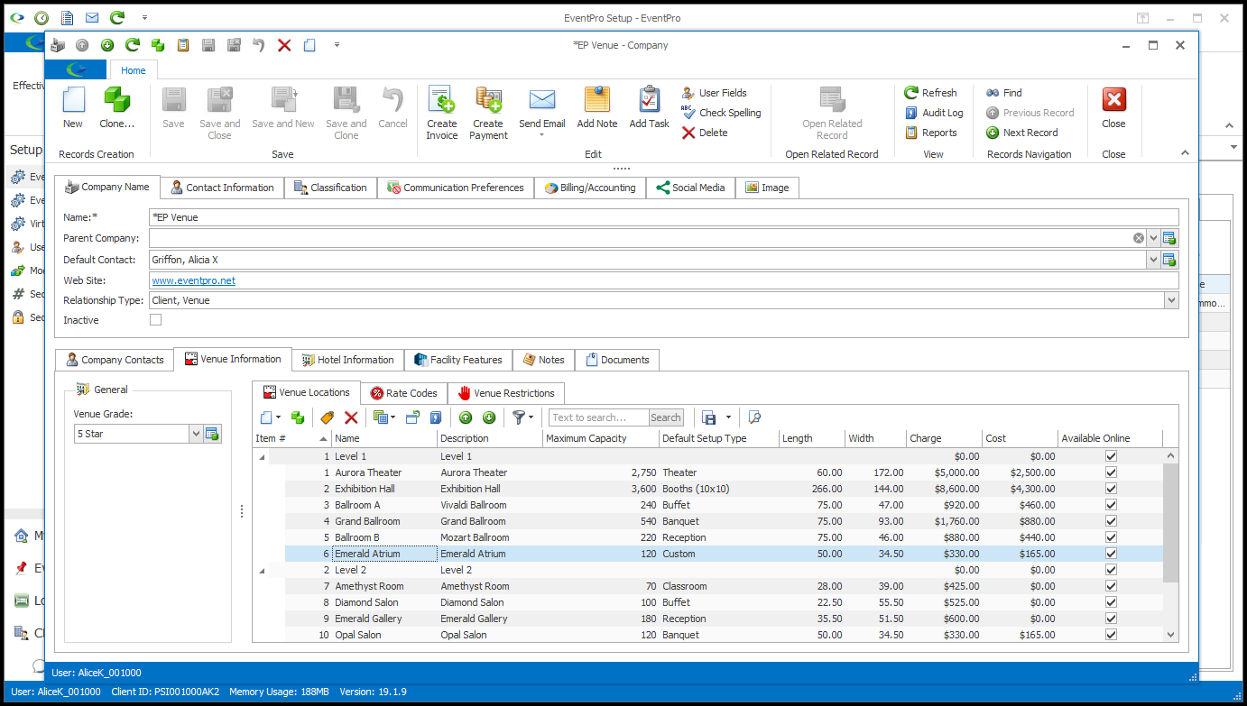The width and height of the screenshot is (1247, 706).
Task: Click the company Name input field
Action: click(663, 217)
